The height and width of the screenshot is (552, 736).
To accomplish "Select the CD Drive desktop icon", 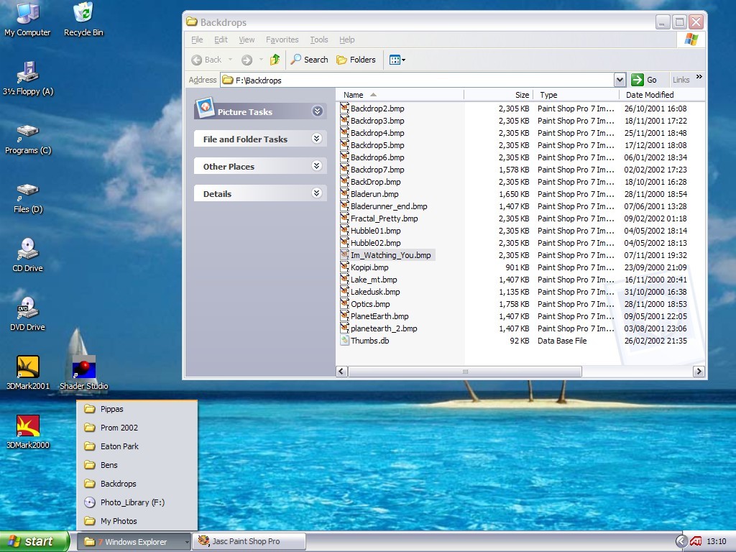I will point(27,255).
